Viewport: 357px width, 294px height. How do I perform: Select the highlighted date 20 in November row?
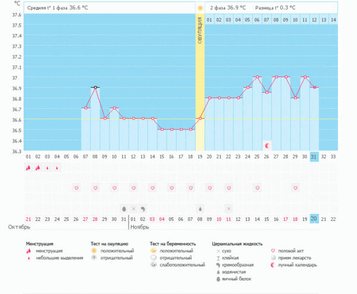(x=314, y=219)
